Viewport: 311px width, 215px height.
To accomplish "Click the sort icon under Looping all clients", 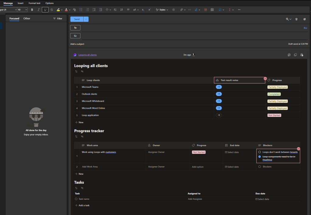I will (x=76, y=71).
